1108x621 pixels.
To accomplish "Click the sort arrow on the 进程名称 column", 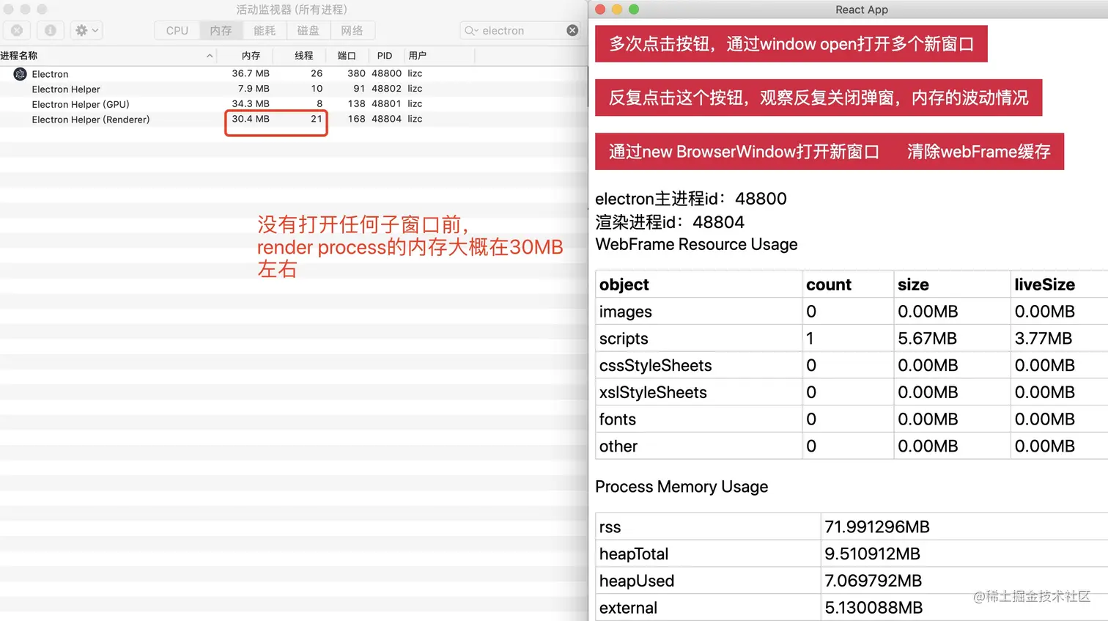I will pos(210,55).
